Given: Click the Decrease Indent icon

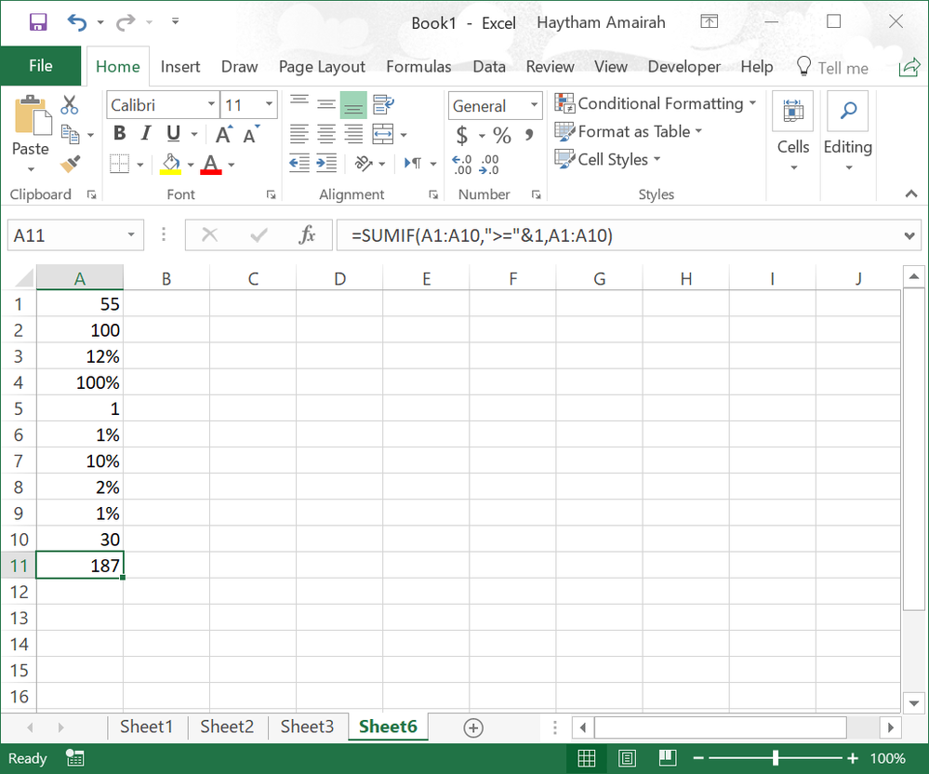Looking at the screenshot, I should (x=299, y=163).
